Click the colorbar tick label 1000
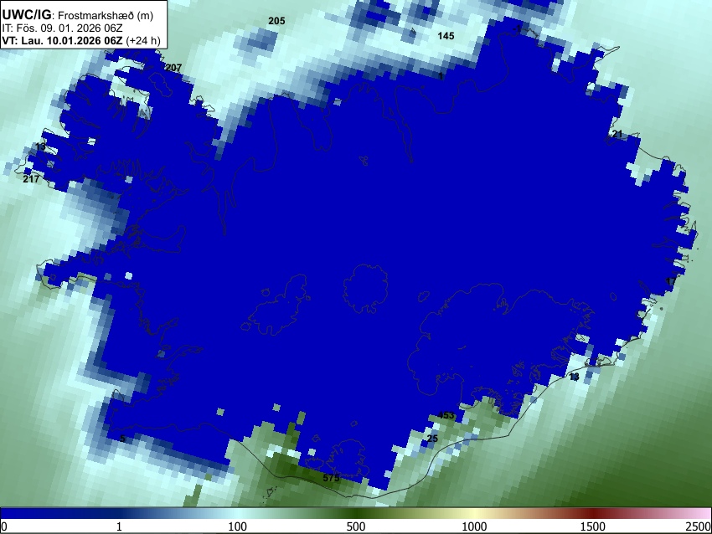 (474, 526)
